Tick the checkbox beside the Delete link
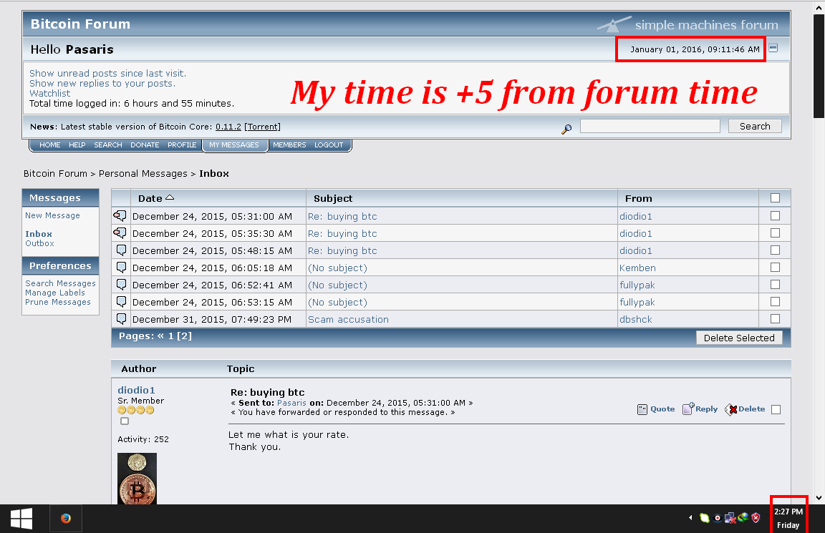Image resolution: width=825 pixels, height=533 pixels. tap(776, 409)
